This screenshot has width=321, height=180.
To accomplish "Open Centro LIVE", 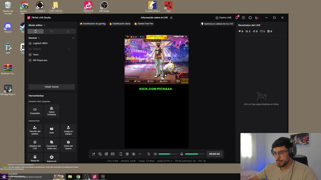I will point(223,18).
